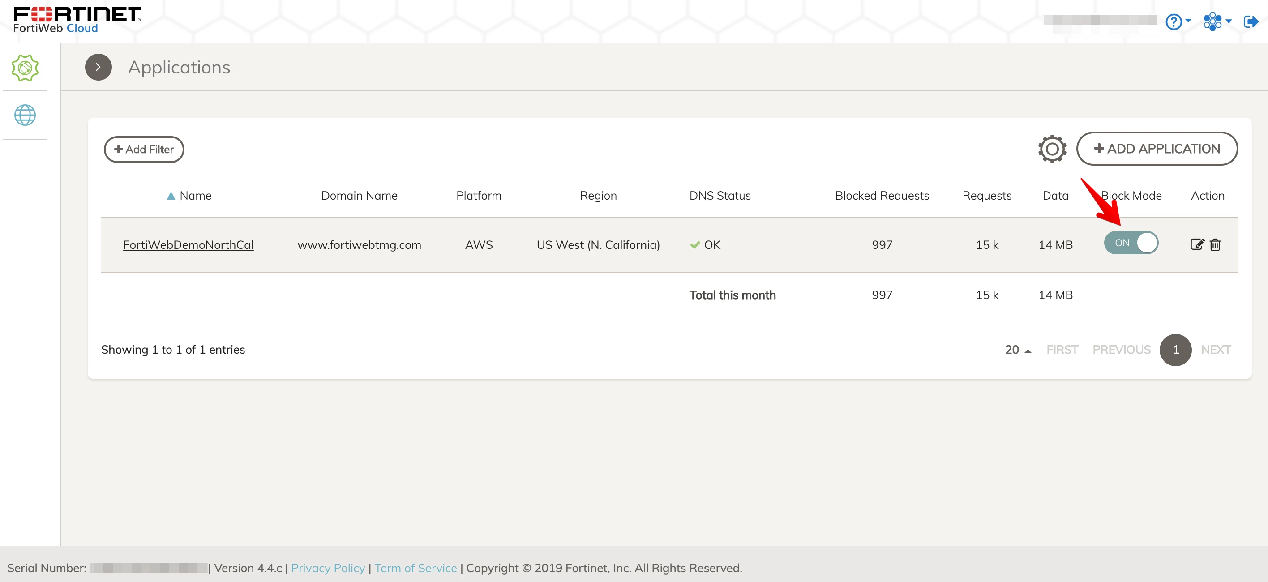Go to NEXT page

point(1215,350)
